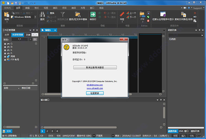The image size is (206, 139).
Task: Click the Windows clipboard (剪贴板) icon
Action: pyautogui.click(x=12, y=17)
